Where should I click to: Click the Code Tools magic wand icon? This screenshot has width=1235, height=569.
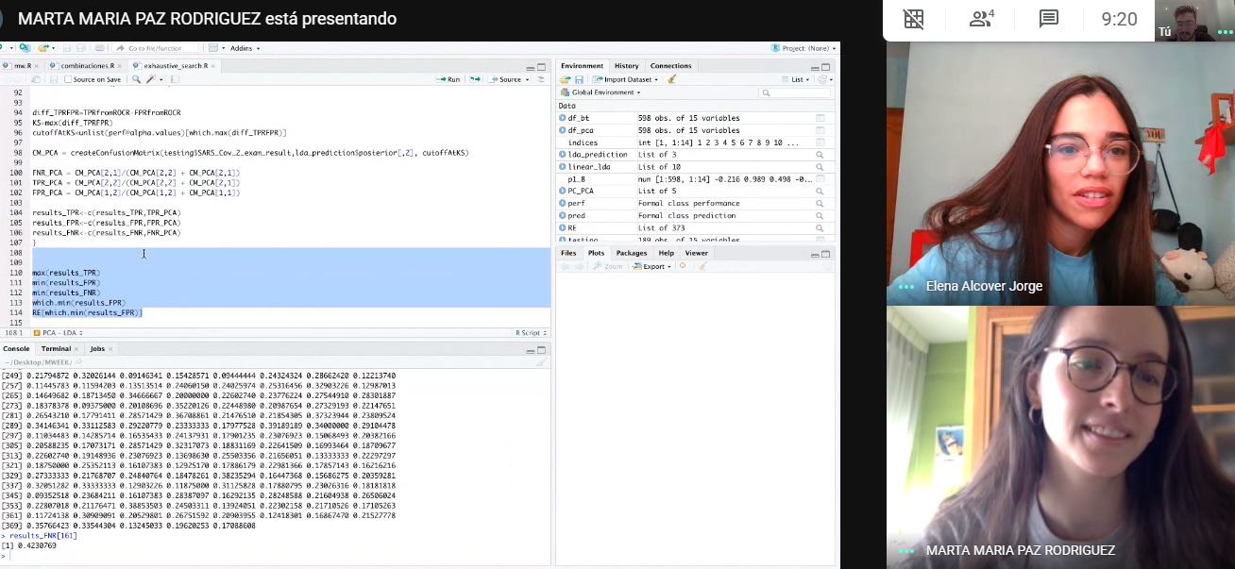(152, 79)
